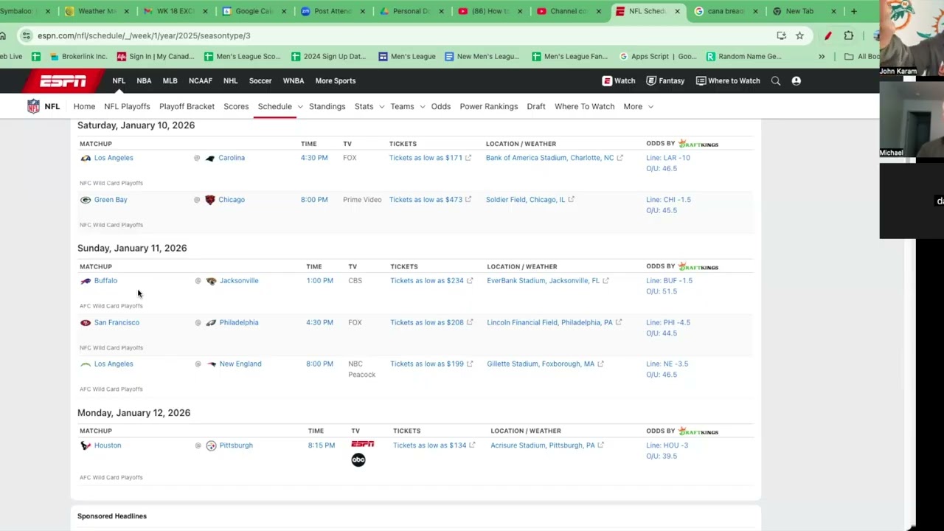The width and height of the screenshot is (944, 531).
Task: Click the 4:30 PM time for San Francisco game
Action: (x=320, y=323)
